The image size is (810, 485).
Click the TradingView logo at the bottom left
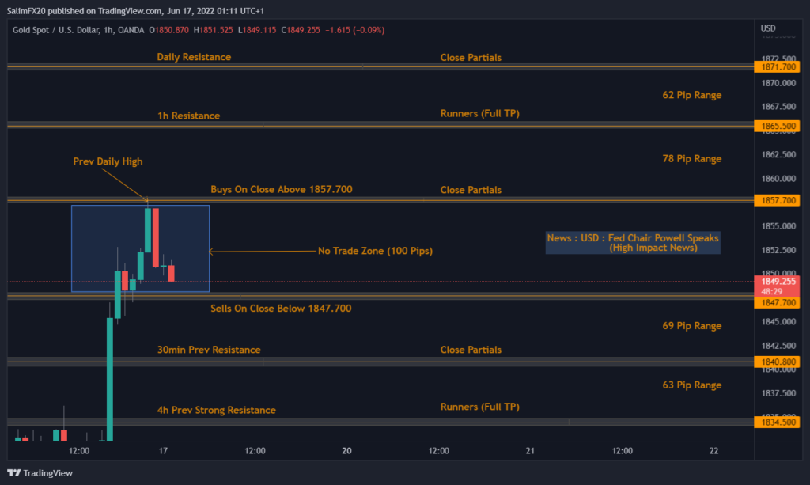pyautogui.click(x=40, y=472)
